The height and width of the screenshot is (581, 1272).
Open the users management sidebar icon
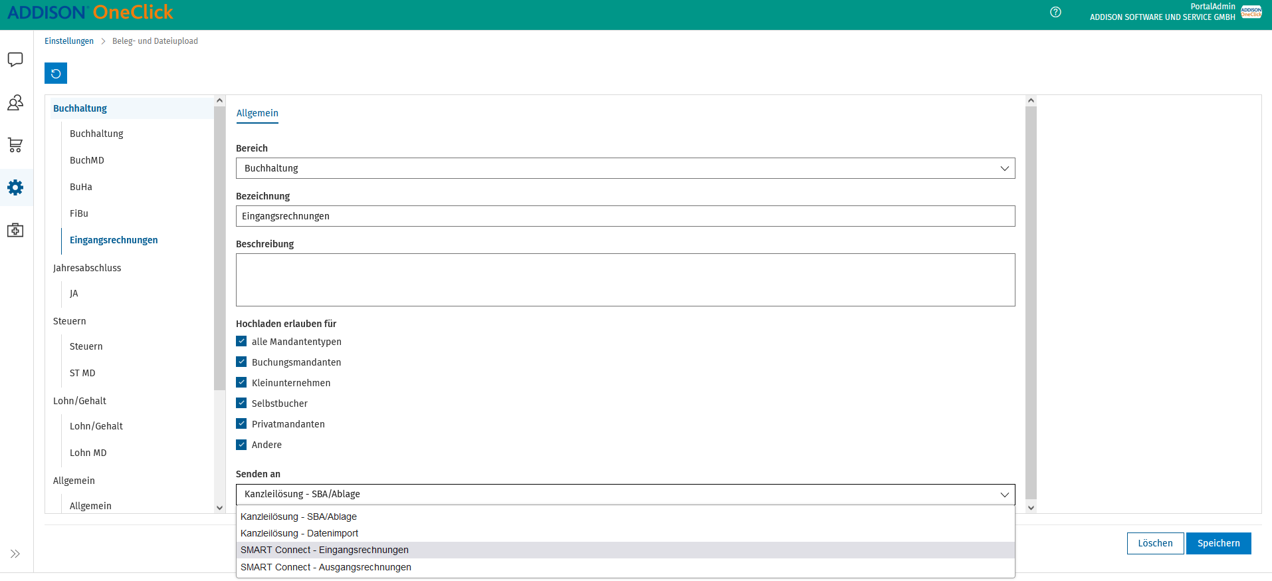15,102
